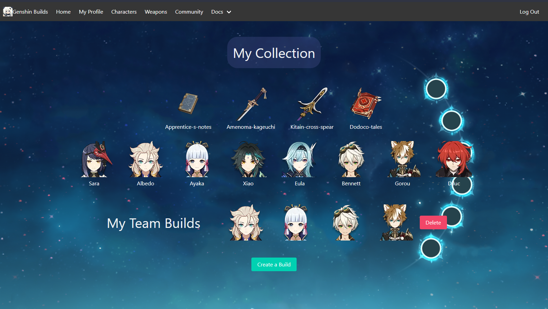The image size is (548, 309).
Task: Click the Kitain-cross-spear label
Action: coord(312,127)
